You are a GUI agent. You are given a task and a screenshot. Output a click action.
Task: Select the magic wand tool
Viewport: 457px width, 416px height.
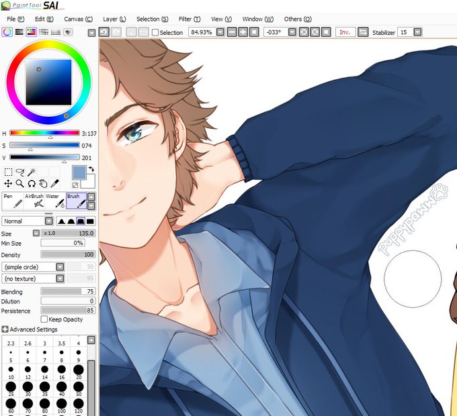[31, 172]
